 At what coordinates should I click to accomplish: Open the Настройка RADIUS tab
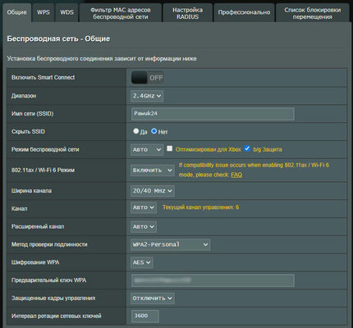(x=187, y=13)
